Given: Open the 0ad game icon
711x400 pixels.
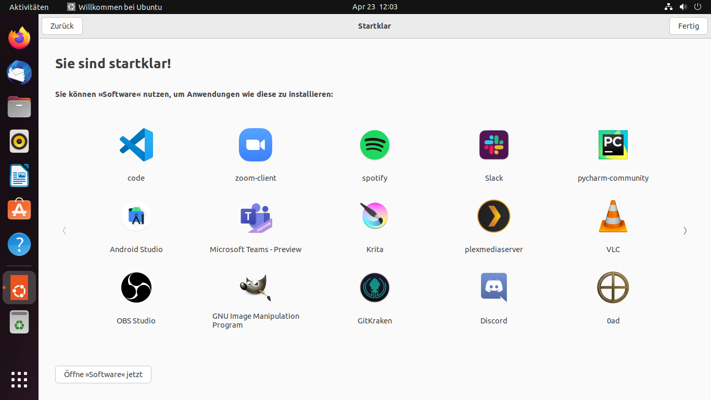Looking at the screenshot, I should pos(613,287).
